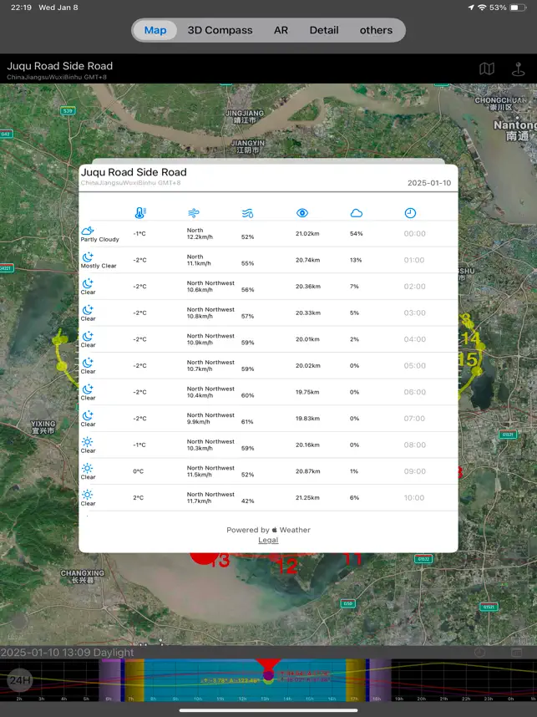Tap the Nantong city label on map
The width and height of the screenshot is (537, 717).
coord(514,130)
